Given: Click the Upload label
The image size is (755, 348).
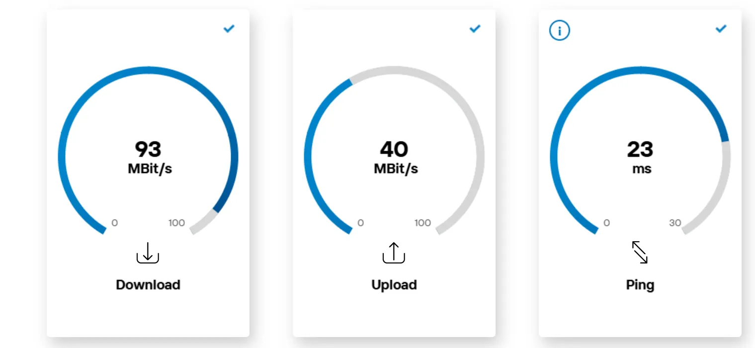Looking at the screenshot, I should click(394, 285).
